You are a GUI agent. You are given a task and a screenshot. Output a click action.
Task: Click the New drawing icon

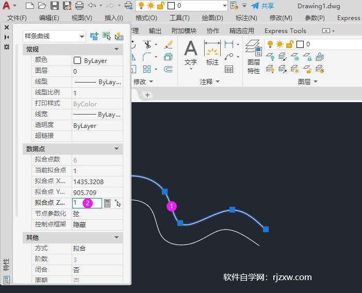tap(29, 6)
